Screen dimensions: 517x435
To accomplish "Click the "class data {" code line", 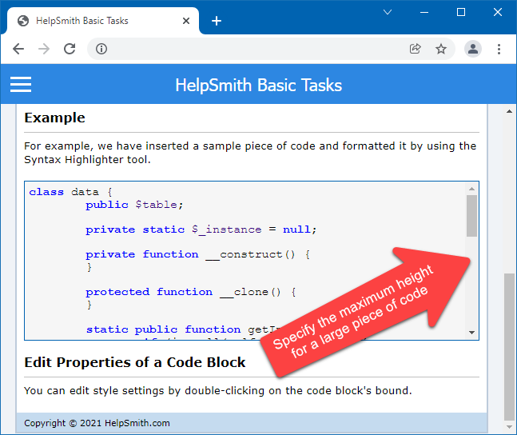I will coord(70,192).
